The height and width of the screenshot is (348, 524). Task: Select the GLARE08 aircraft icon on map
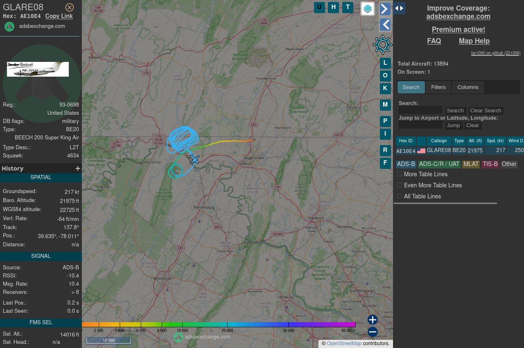point(194,159)
